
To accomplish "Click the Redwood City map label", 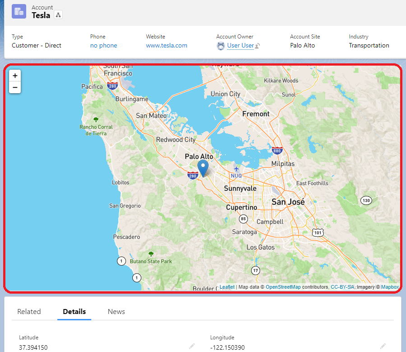I will pyautogui.click(x=176, y=140).
